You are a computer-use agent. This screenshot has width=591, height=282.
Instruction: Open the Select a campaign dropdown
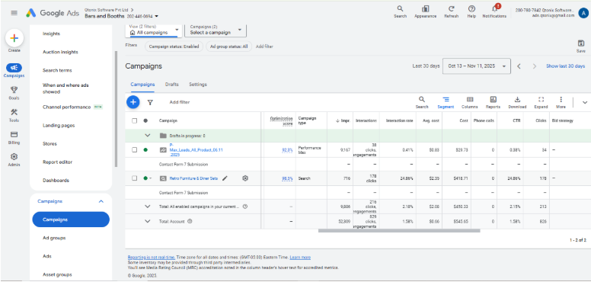pos(216,30)
